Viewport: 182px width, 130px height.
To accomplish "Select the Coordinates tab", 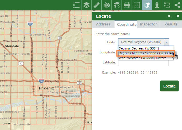I will tap(126, 24).
